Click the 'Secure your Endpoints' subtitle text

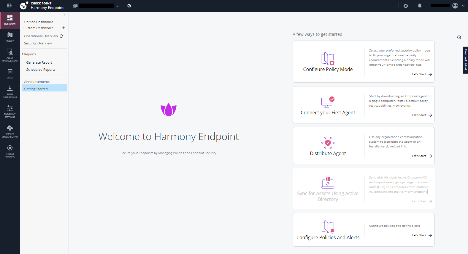coord(169,153)
